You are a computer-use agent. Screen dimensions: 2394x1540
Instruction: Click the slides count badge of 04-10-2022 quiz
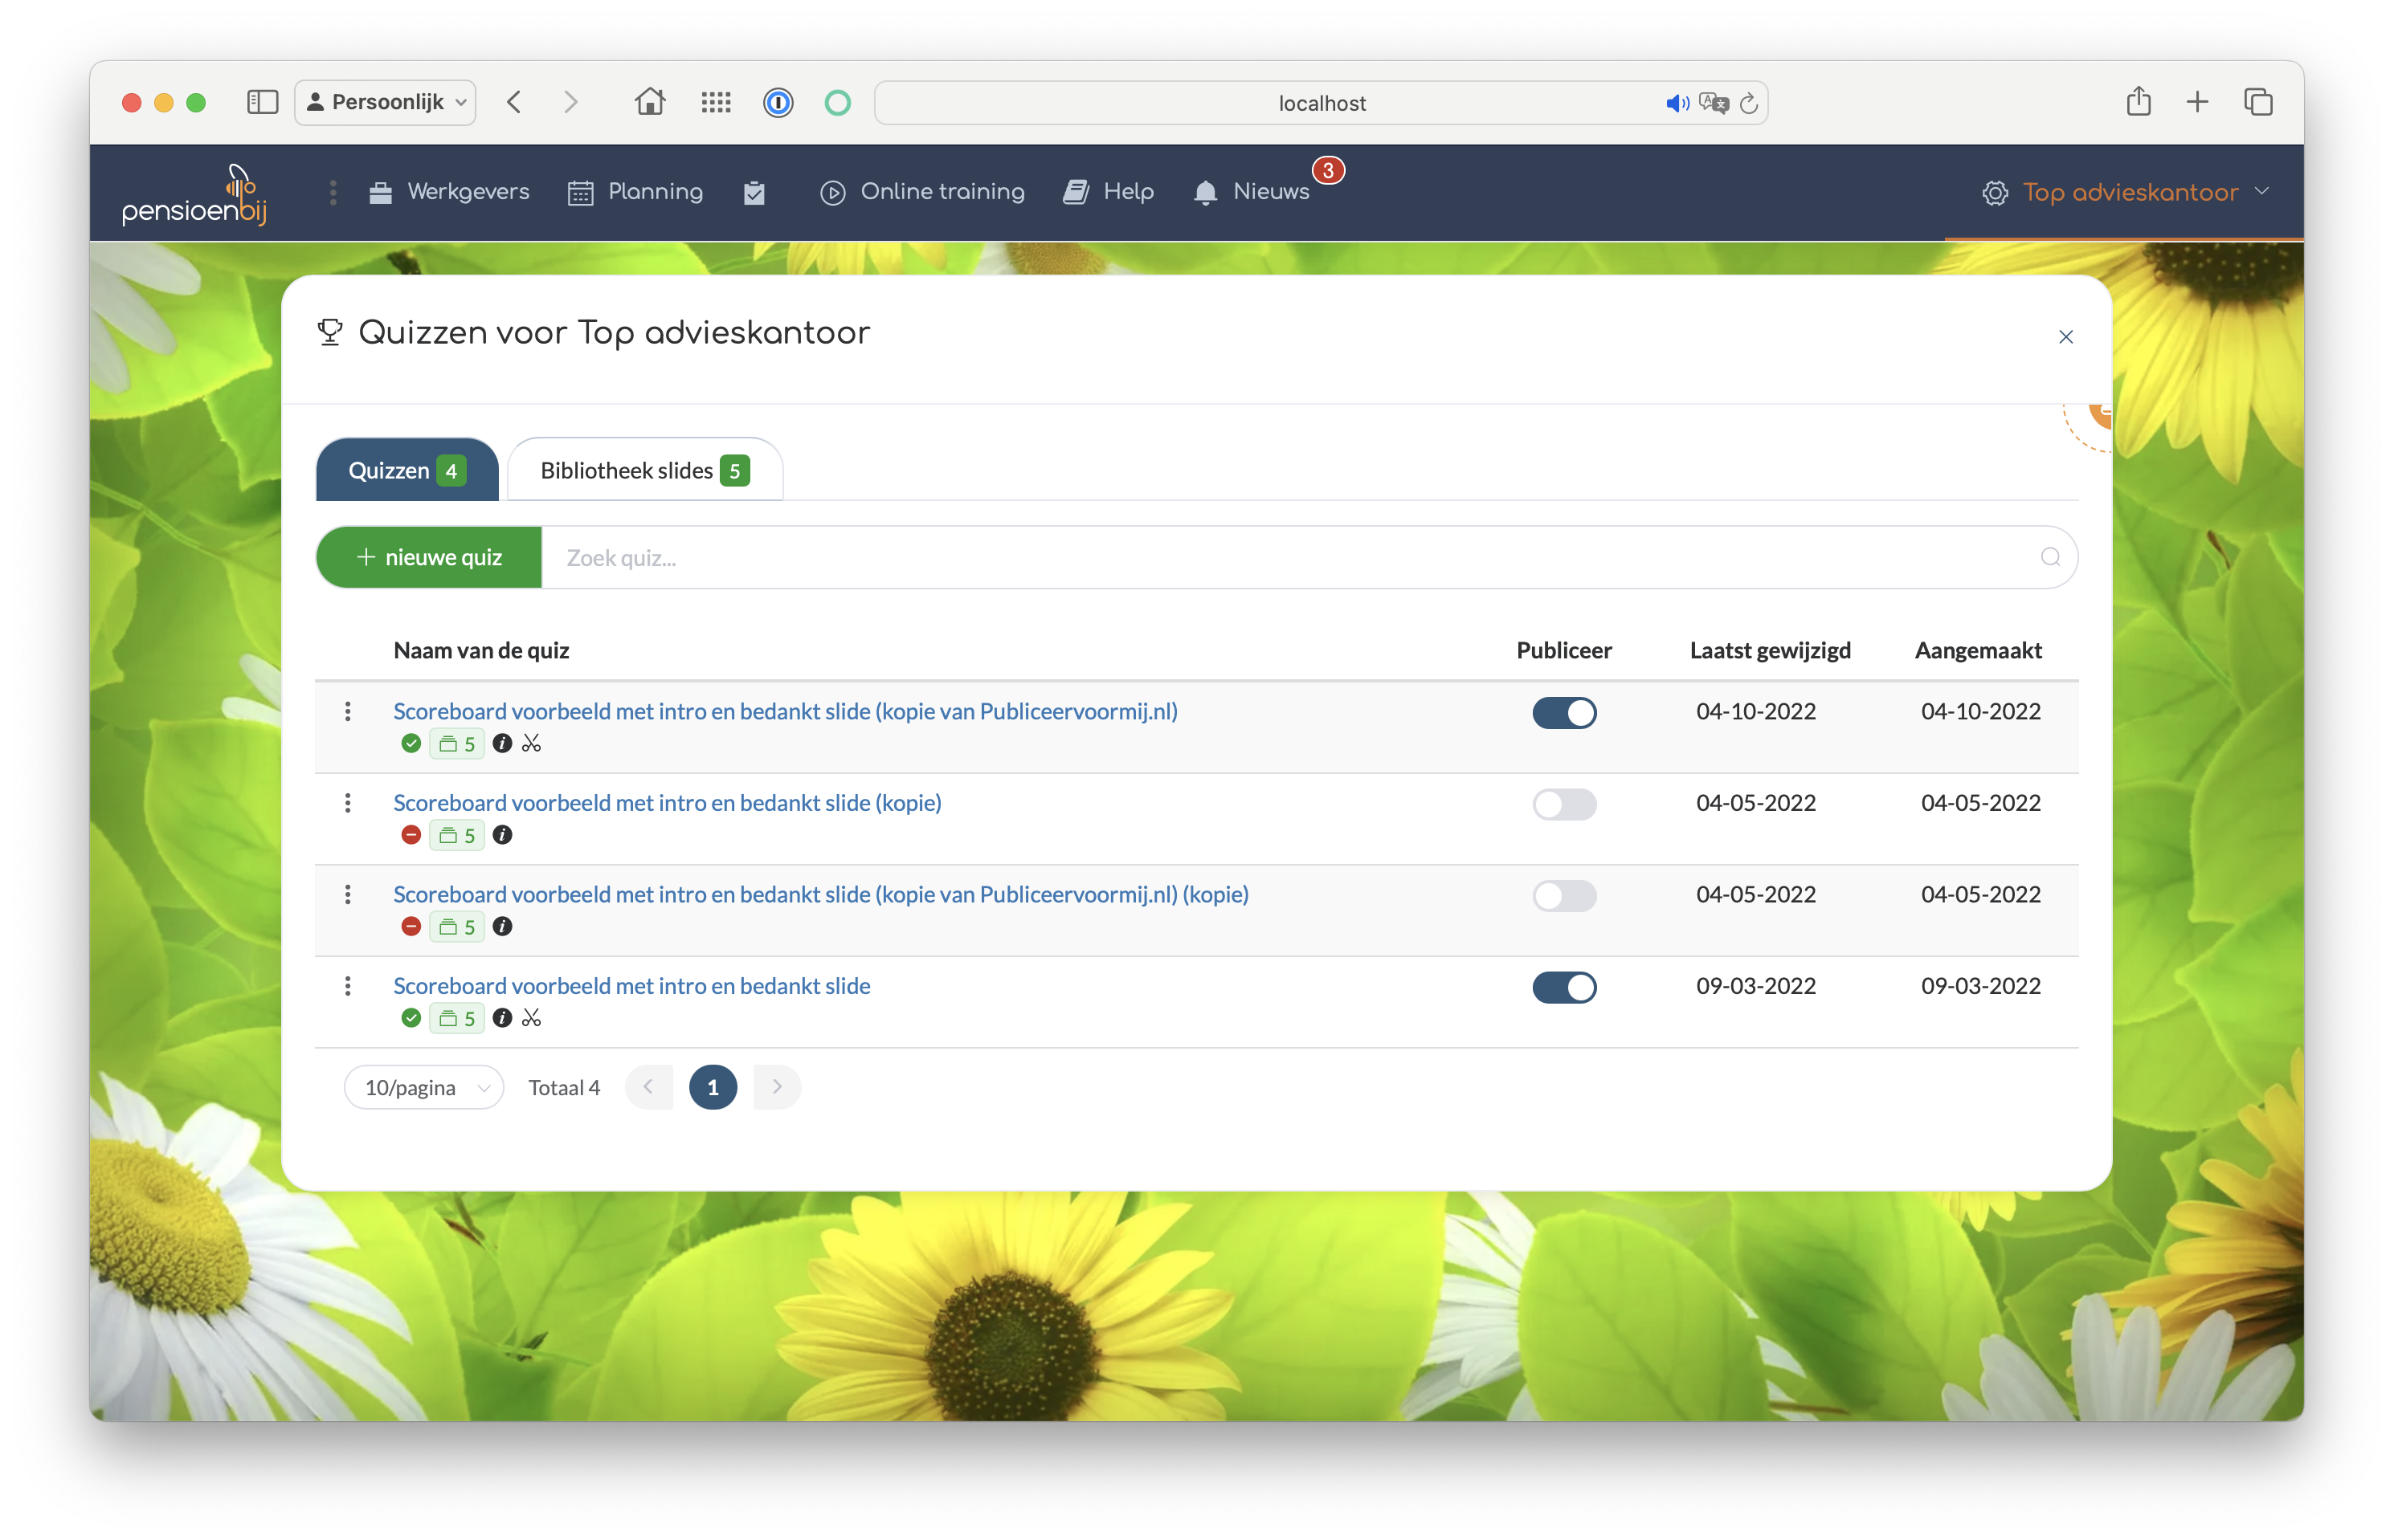click(457, 743)
